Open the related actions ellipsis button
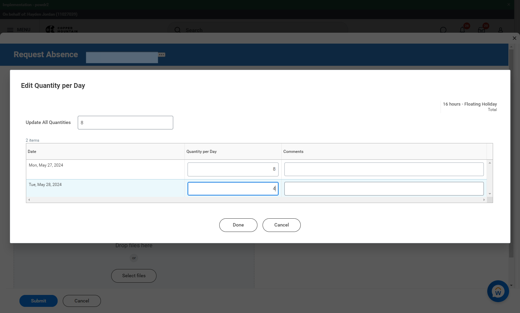Screen dimensions: 520x313 pos(162,54)
